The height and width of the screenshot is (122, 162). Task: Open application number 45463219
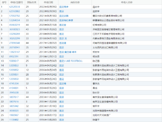point(15,25)
